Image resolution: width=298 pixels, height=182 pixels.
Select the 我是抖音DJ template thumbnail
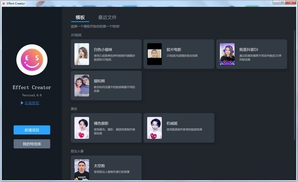tap(227, 54)
